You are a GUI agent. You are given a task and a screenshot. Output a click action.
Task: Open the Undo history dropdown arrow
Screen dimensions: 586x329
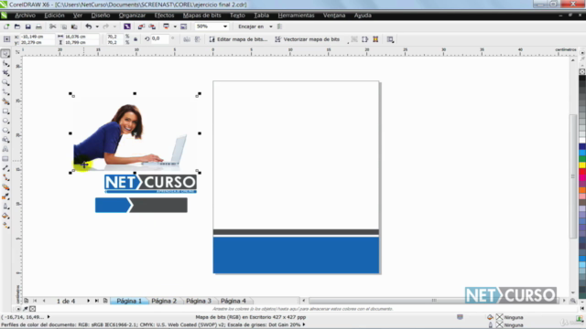point(97,27)
